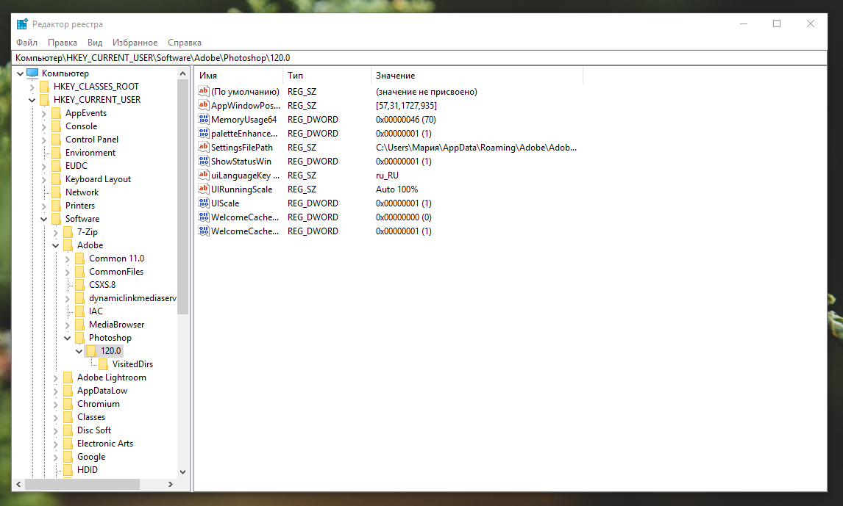
Task: Click the DWORD icon of MemoryUsage64
Action: pos(203,119)
